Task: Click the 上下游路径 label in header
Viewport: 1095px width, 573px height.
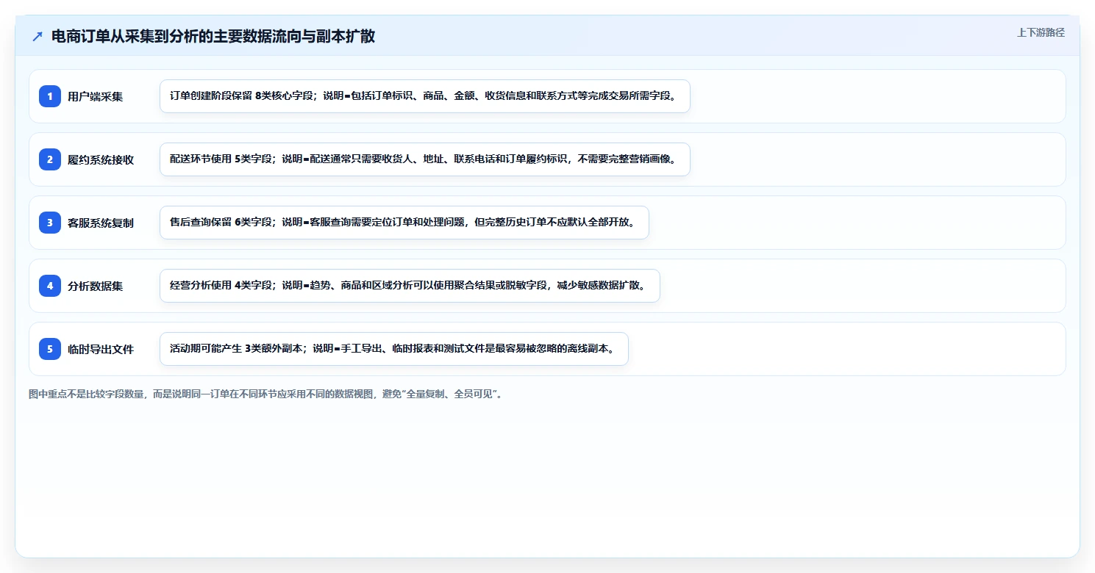Action: click(1041, 32)
